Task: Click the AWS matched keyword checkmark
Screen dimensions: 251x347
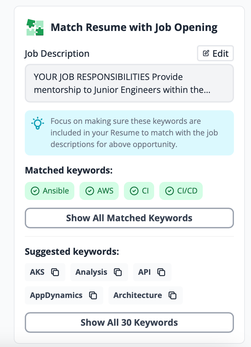Action: [89, 191]
